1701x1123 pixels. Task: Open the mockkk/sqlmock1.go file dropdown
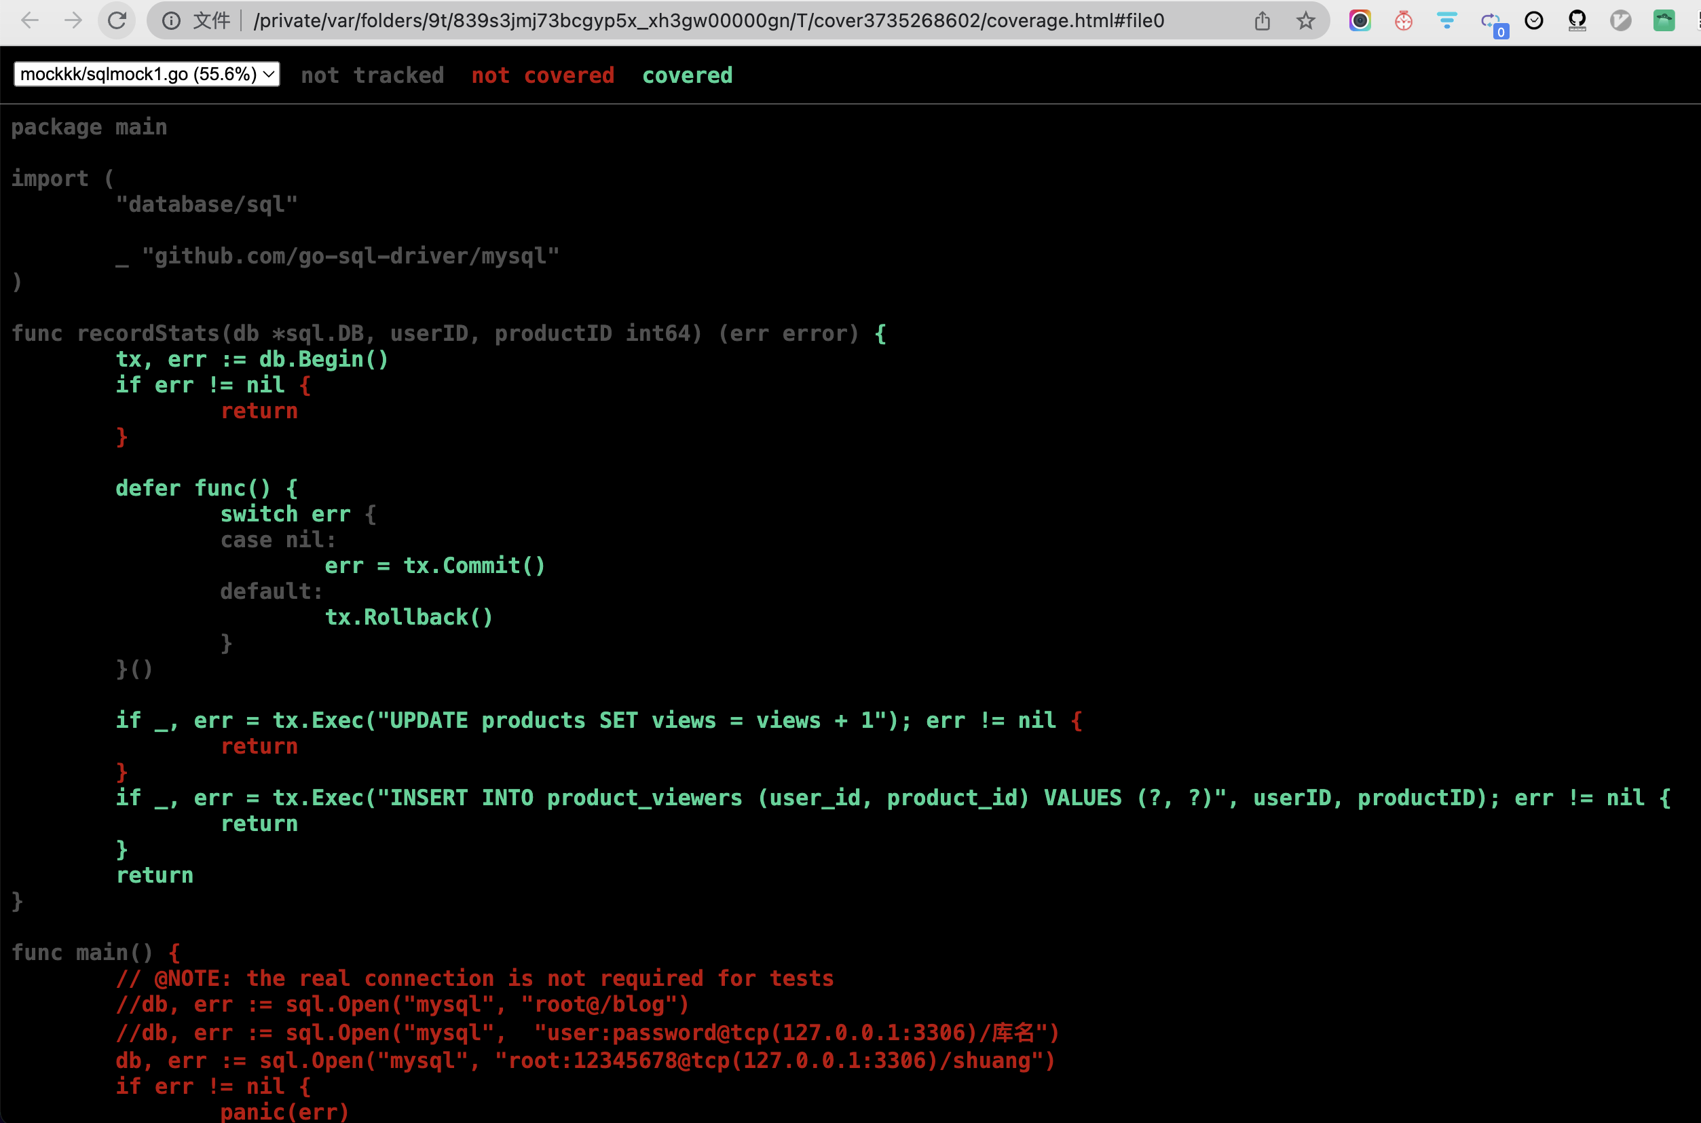[147, 75]
